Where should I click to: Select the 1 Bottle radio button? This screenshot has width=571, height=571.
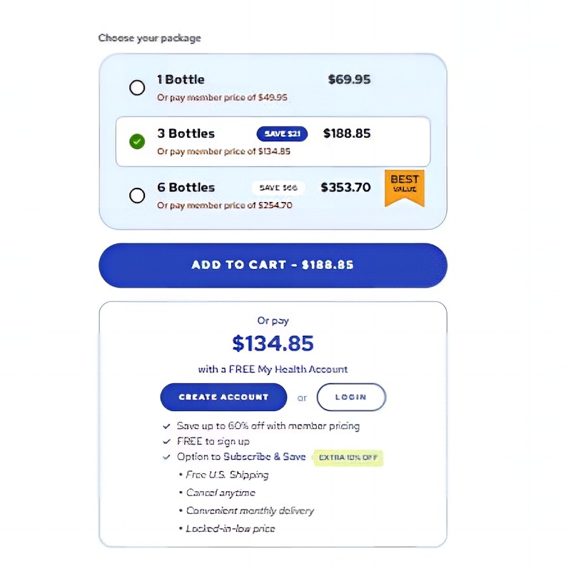(x=137, y=88)
